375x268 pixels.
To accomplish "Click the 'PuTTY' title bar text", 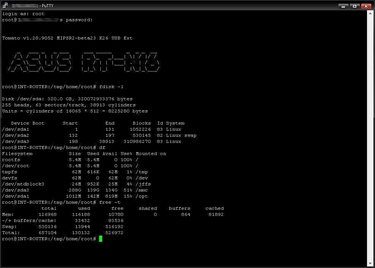I will (48, 6).
